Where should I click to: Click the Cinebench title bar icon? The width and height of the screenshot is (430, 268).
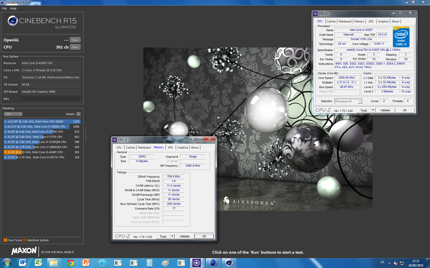(x=2, y=3)
